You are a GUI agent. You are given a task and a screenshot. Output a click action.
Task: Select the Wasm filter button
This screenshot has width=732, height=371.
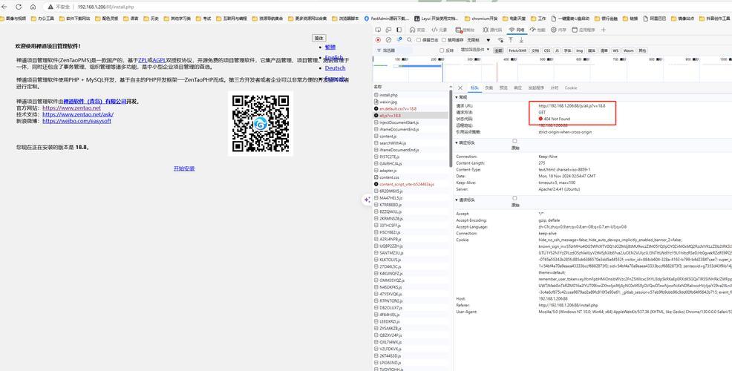[x=628, y=50]
